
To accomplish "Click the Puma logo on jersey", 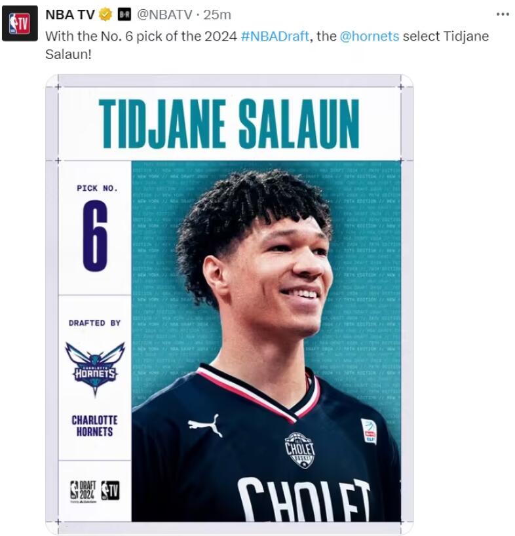I will point(205,425).
